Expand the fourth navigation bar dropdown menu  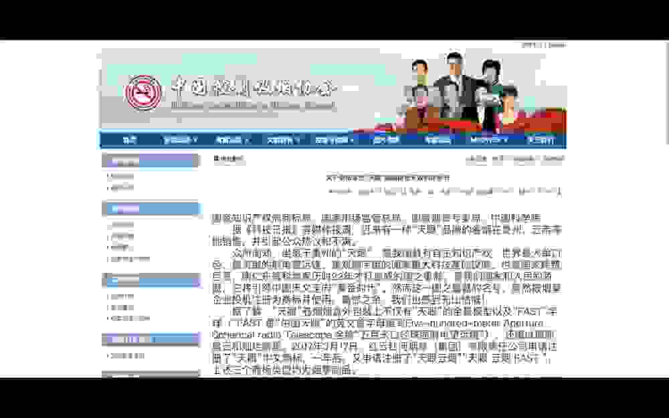283,140
